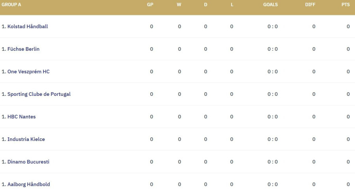Viewport: 355px width, 194px height.
Task: Click the PTS column header
Action: (346, 5)
